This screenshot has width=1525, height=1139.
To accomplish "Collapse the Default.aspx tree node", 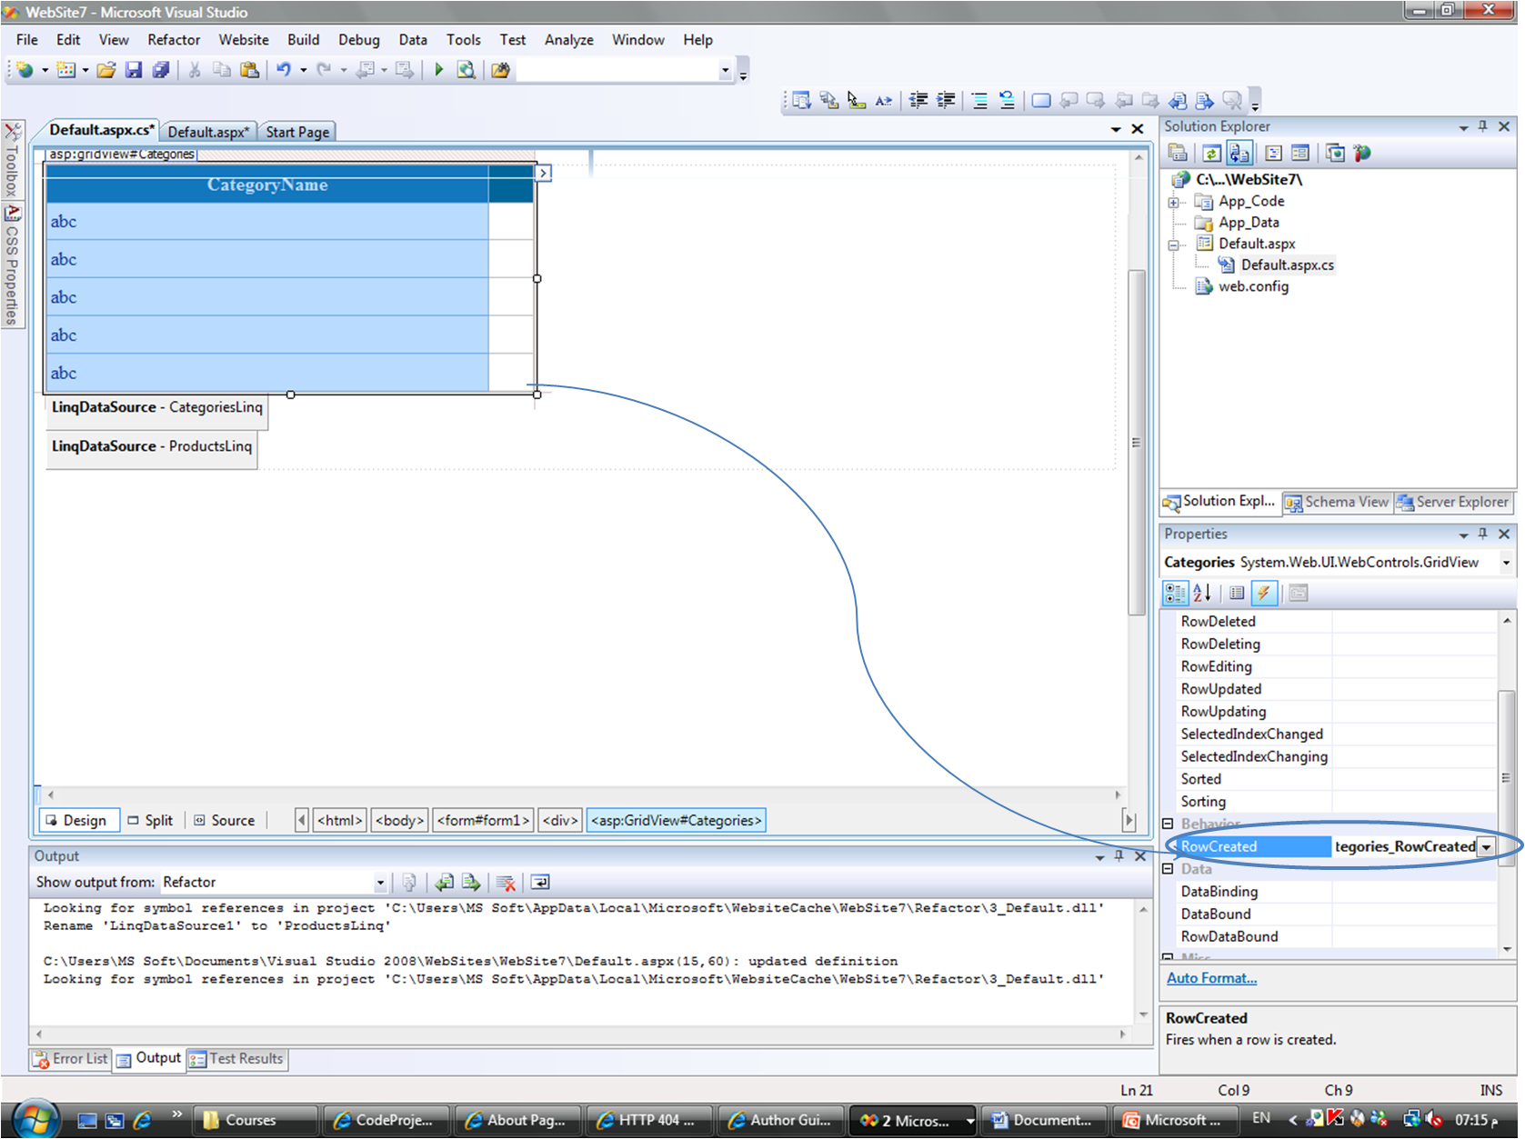I will [x=1173, y=245].
